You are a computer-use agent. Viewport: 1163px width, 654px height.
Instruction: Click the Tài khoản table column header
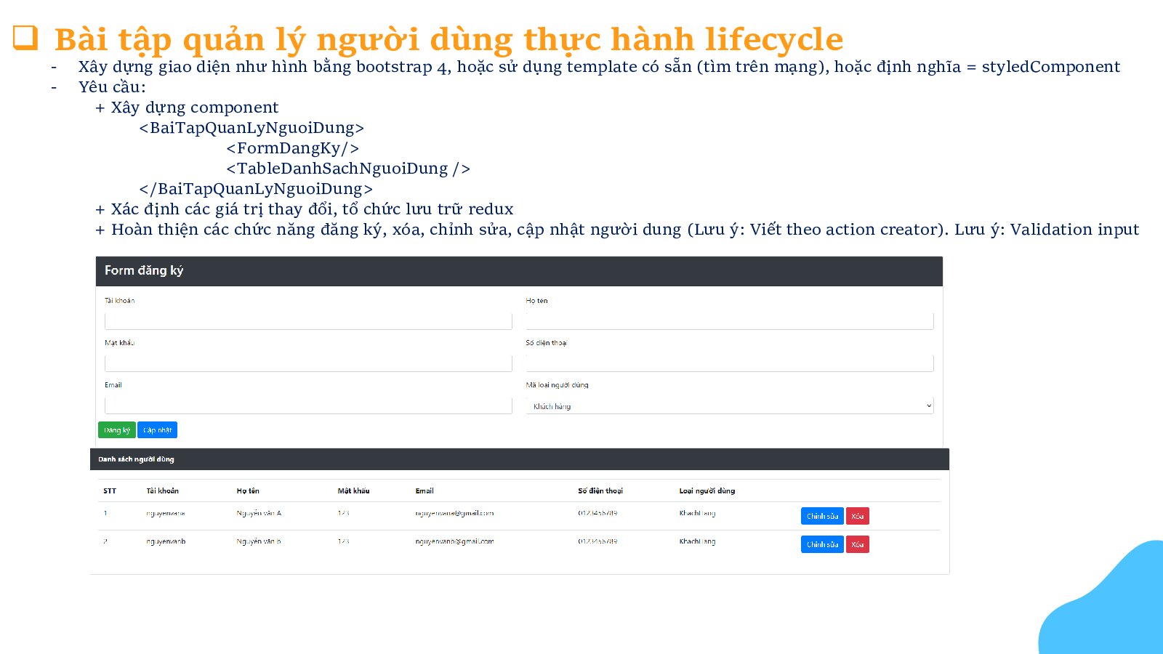(x=162, y=491)
